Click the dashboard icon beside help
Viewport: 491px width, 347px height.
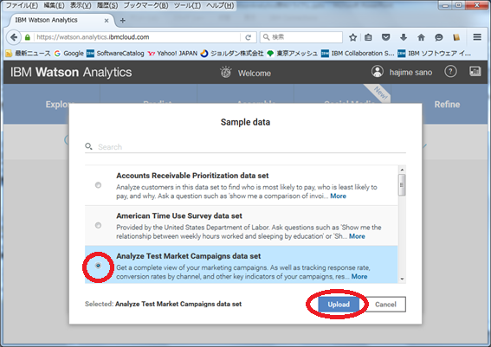[x=475, y=71]
